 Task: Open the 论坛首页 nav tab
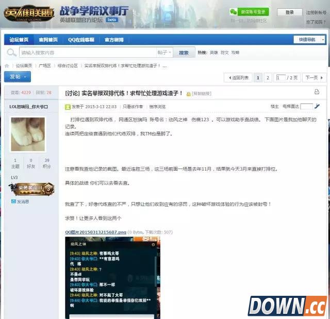pos(19,40)
